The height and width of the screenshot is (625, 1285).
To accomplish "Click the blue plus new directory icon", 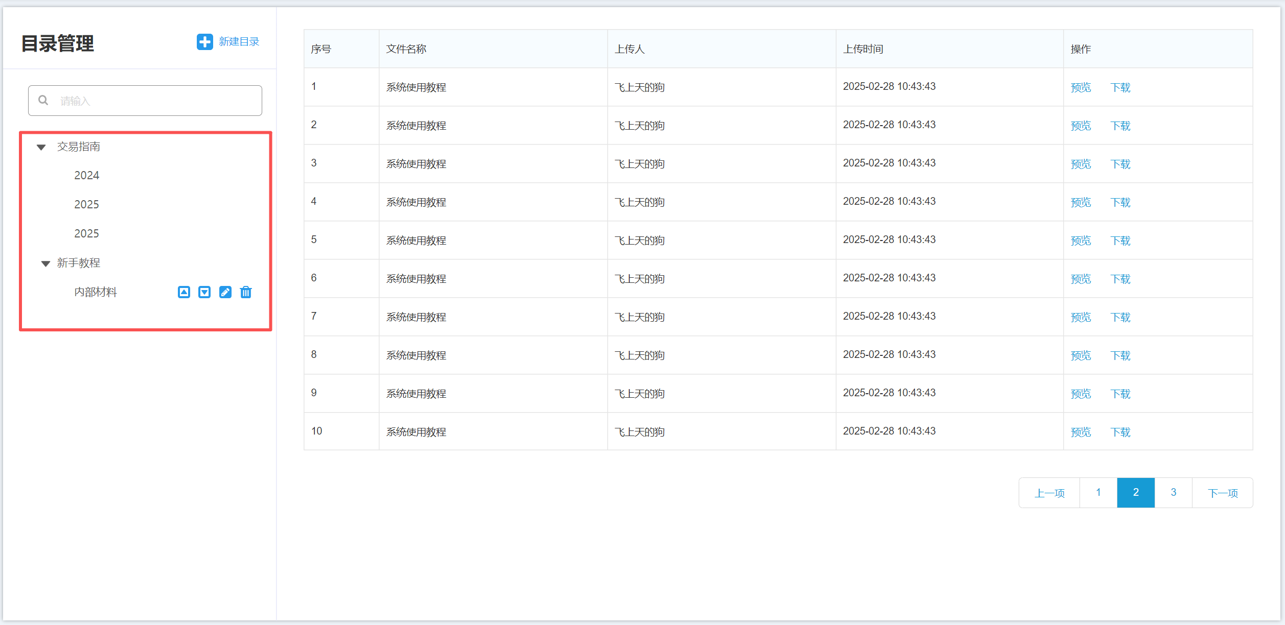I will point(204,42).
